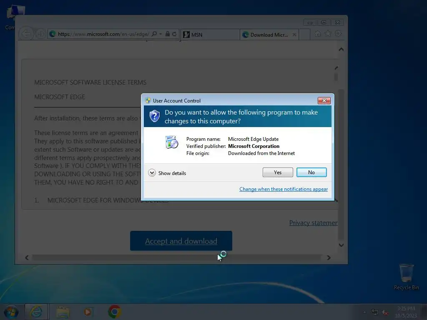The width and height of the screenshot is (427, 320).
Task: Open Windows Explorer from the taskbar
Action: 63,312
